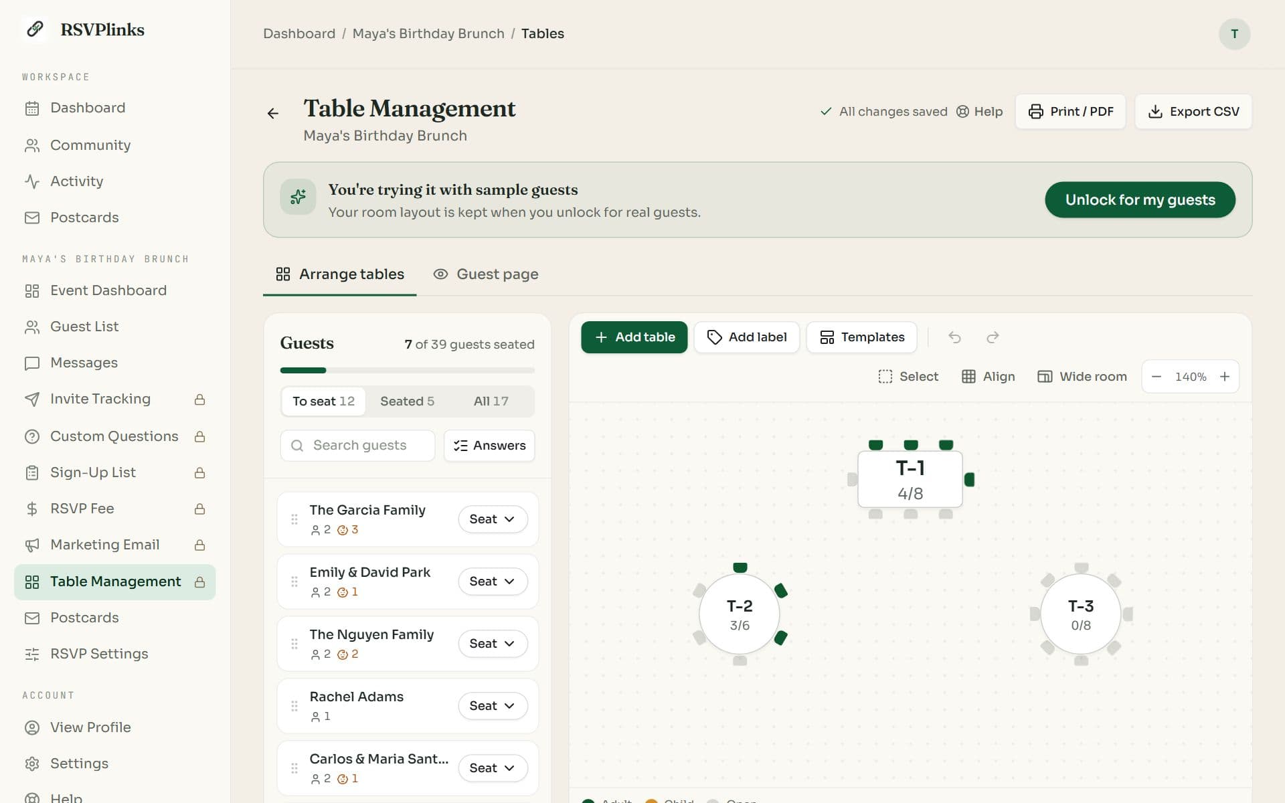Click occupied top seat on table T-2
The height and width of the screenshot is (803, 1285).
tap(740, 568)
